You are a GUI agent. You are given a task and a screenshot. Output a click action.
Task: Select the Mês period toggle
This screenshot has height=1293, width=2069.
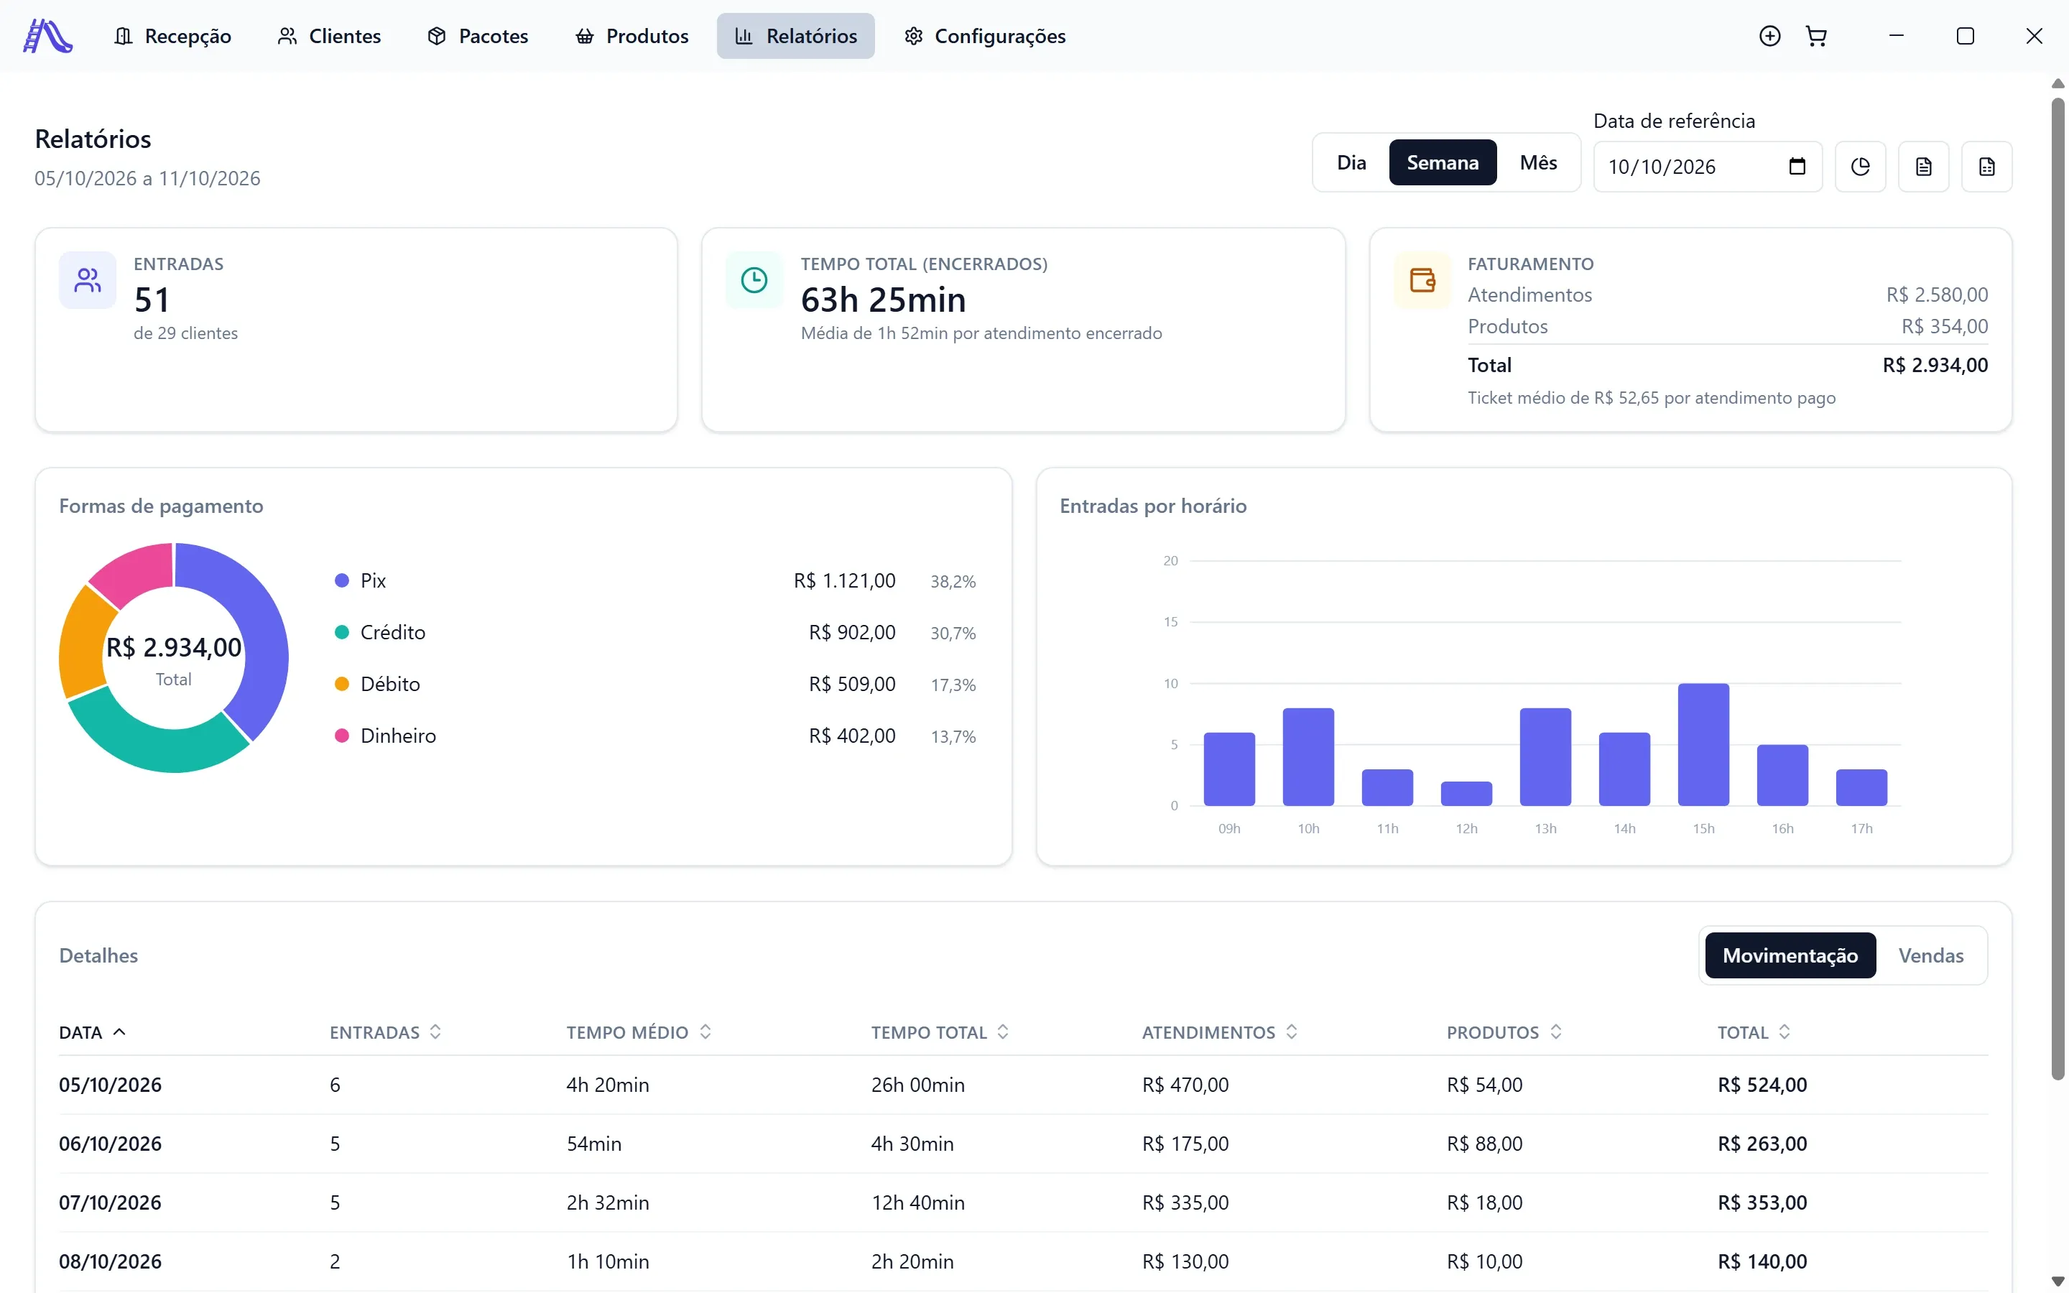(1538, 162)
